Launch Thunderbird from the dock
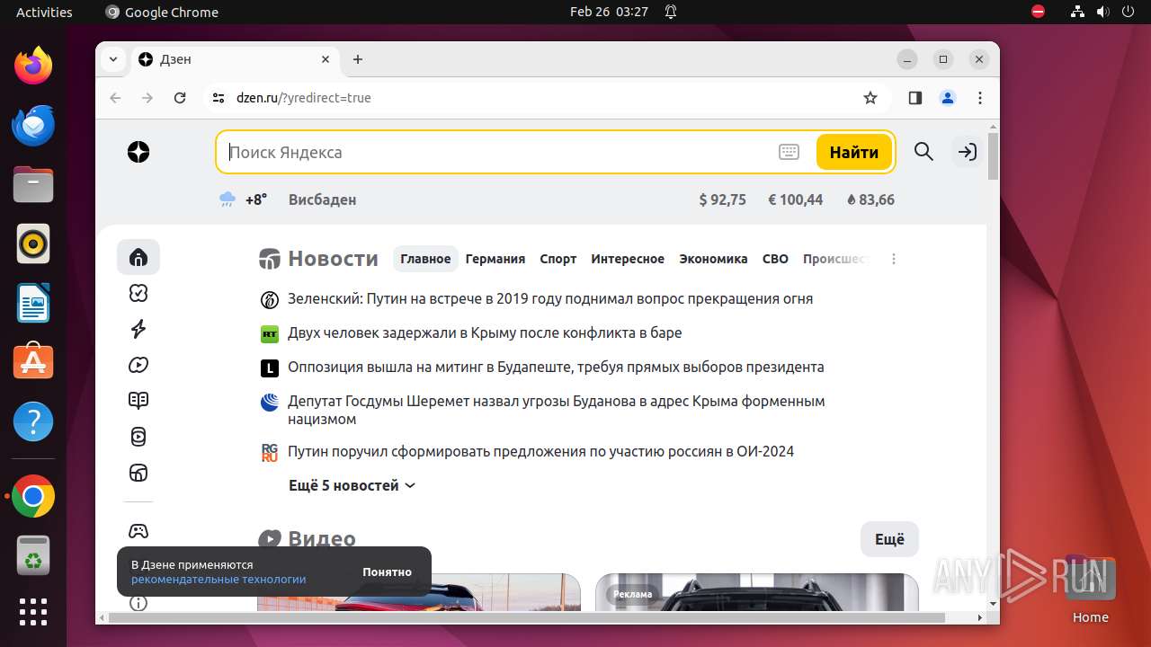This screenshot has width=1151, height=647. click(33, 125)
